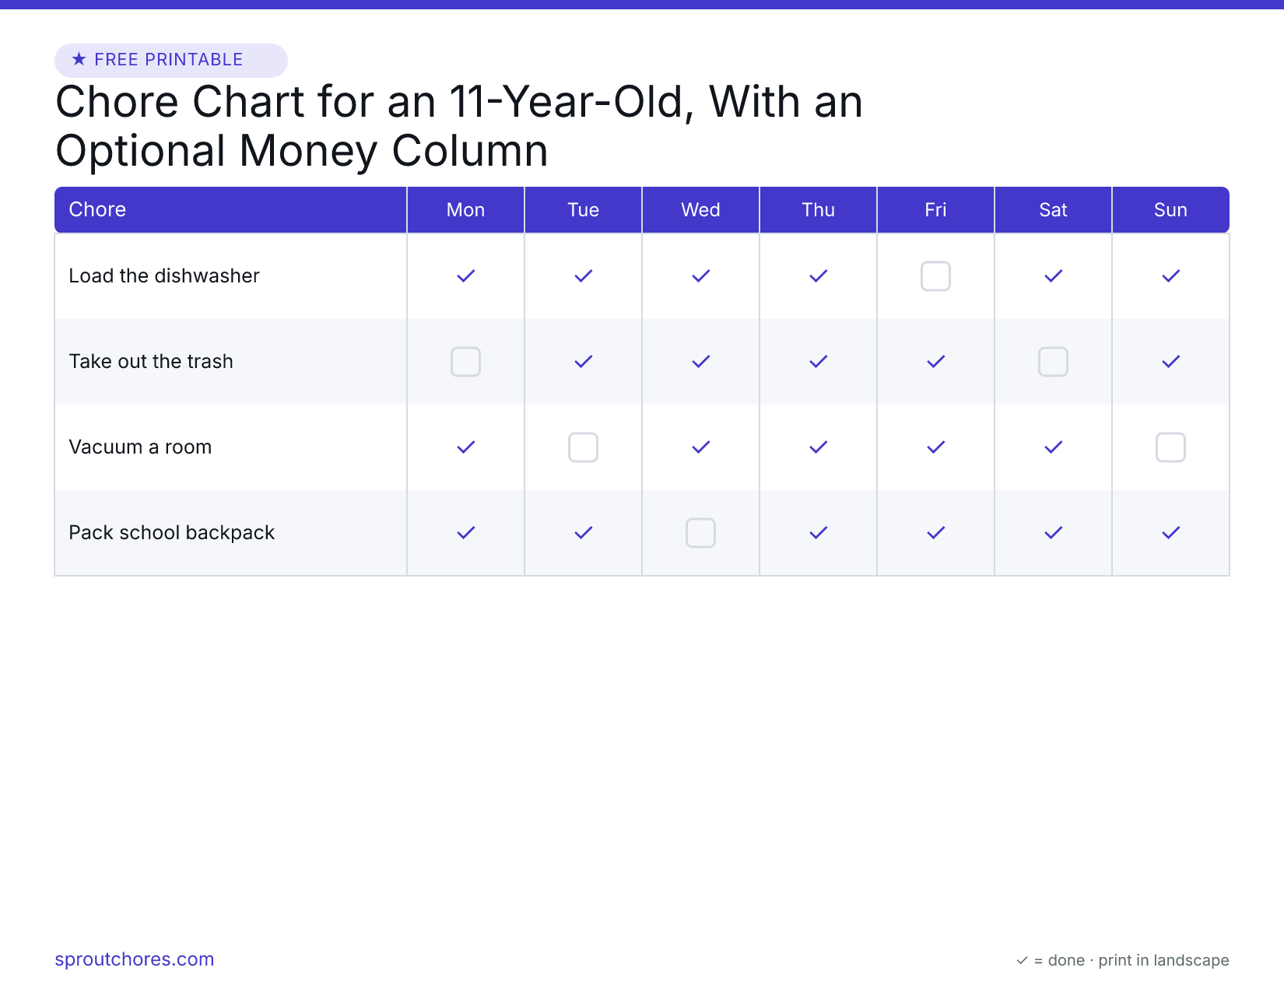Click Wednesday checkmark for Vacuum a room

tap(700, 447)
